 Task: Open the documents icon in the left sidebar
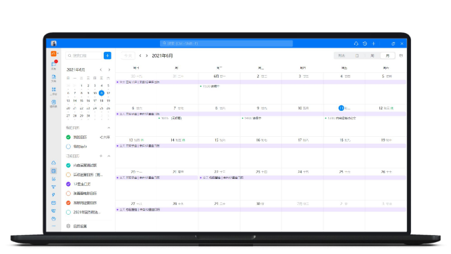(54, 79)
